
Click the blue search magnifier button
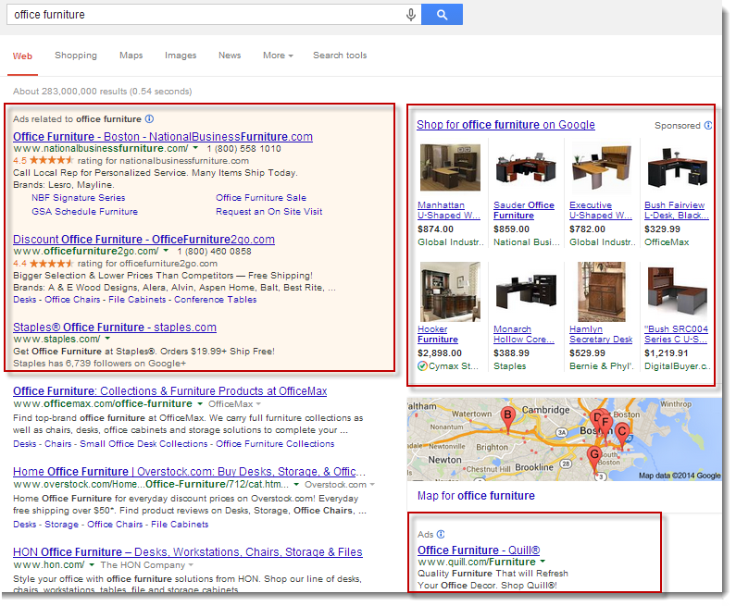(442, 15)
